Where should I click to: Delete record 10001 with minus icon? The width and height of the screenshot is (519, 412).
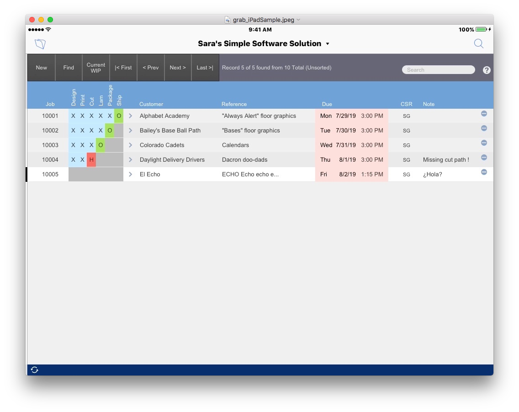tap(484, 114)
